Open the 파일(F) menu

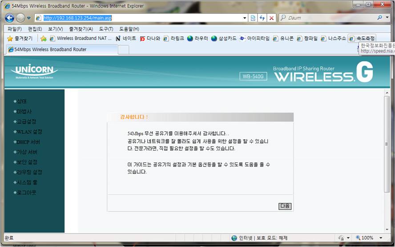[x=14, y=29]
